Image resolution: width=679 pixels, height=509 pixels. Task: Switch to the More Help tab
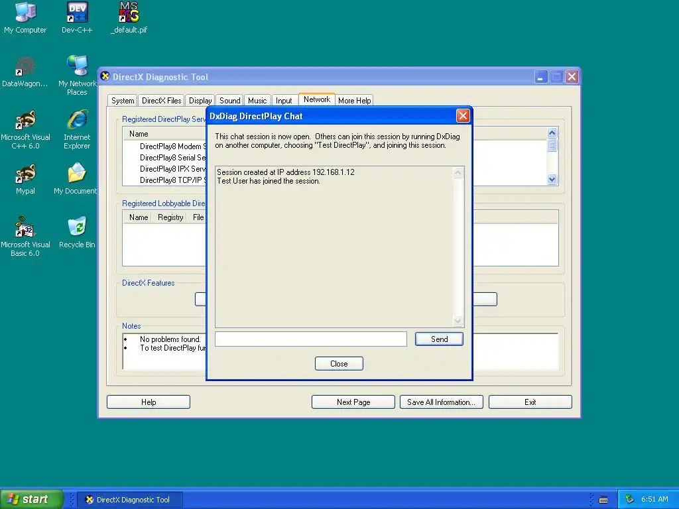(x=354, y=101)
